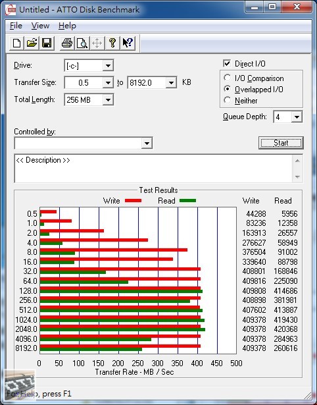This screenshot has height=405, width=317.
Task: Click the 8.0 write value 376504
Action: coord(254,252)
